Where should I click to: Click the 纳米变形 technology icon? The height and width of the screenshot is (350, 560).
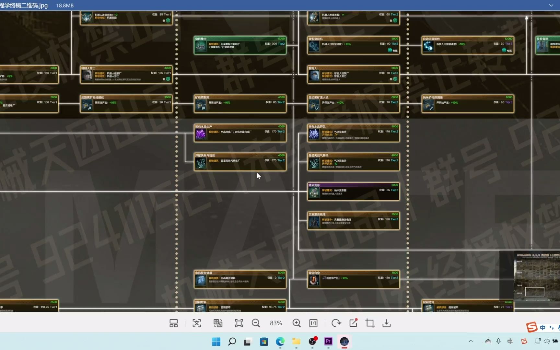pyautogui.click(x=314, y=193)
